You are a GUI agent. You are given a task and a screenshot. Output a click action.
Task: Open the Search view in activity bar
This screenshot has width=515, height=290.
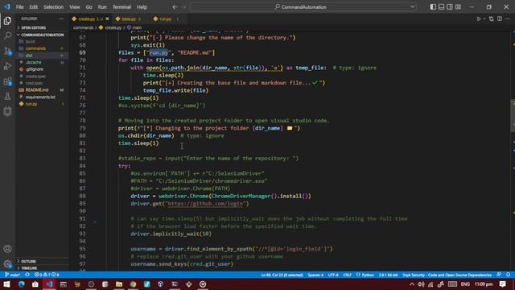7,35
